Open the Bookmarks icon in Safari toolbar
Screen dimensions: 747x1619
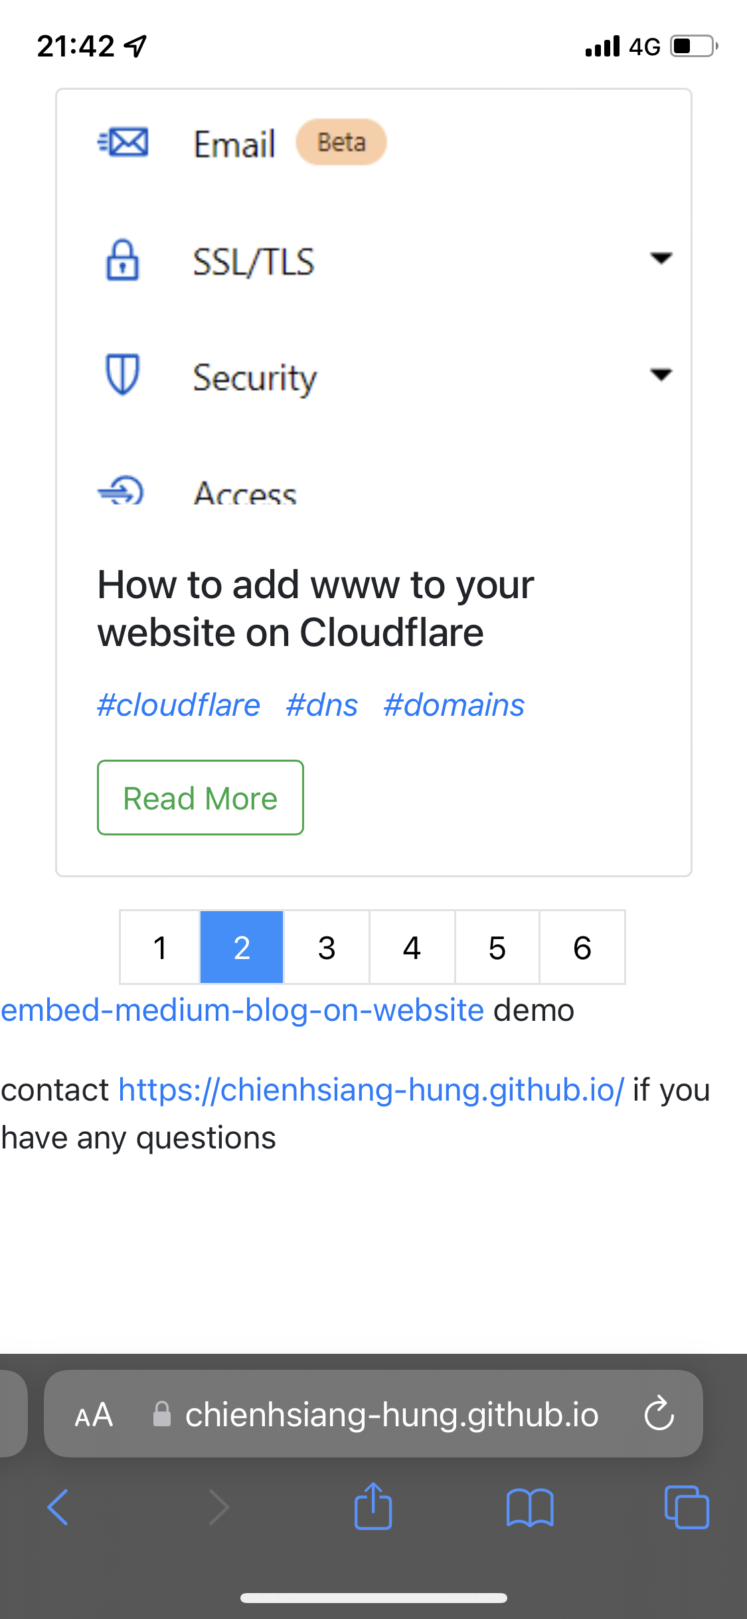[531, 1507]
